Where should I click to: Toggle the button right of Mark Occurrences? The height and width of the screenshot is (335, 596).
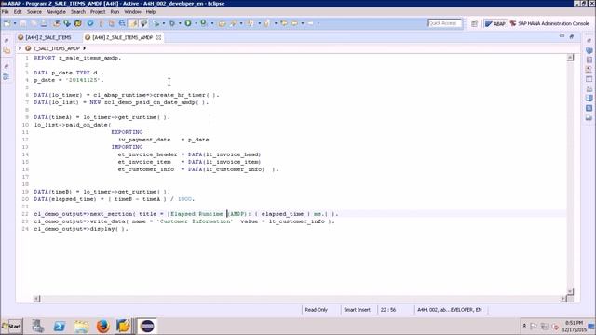point(143,23)
